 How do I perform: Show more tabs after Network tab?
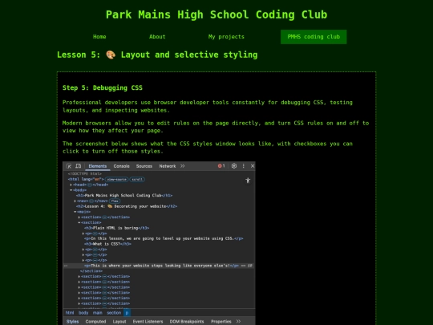click(183, 166)
